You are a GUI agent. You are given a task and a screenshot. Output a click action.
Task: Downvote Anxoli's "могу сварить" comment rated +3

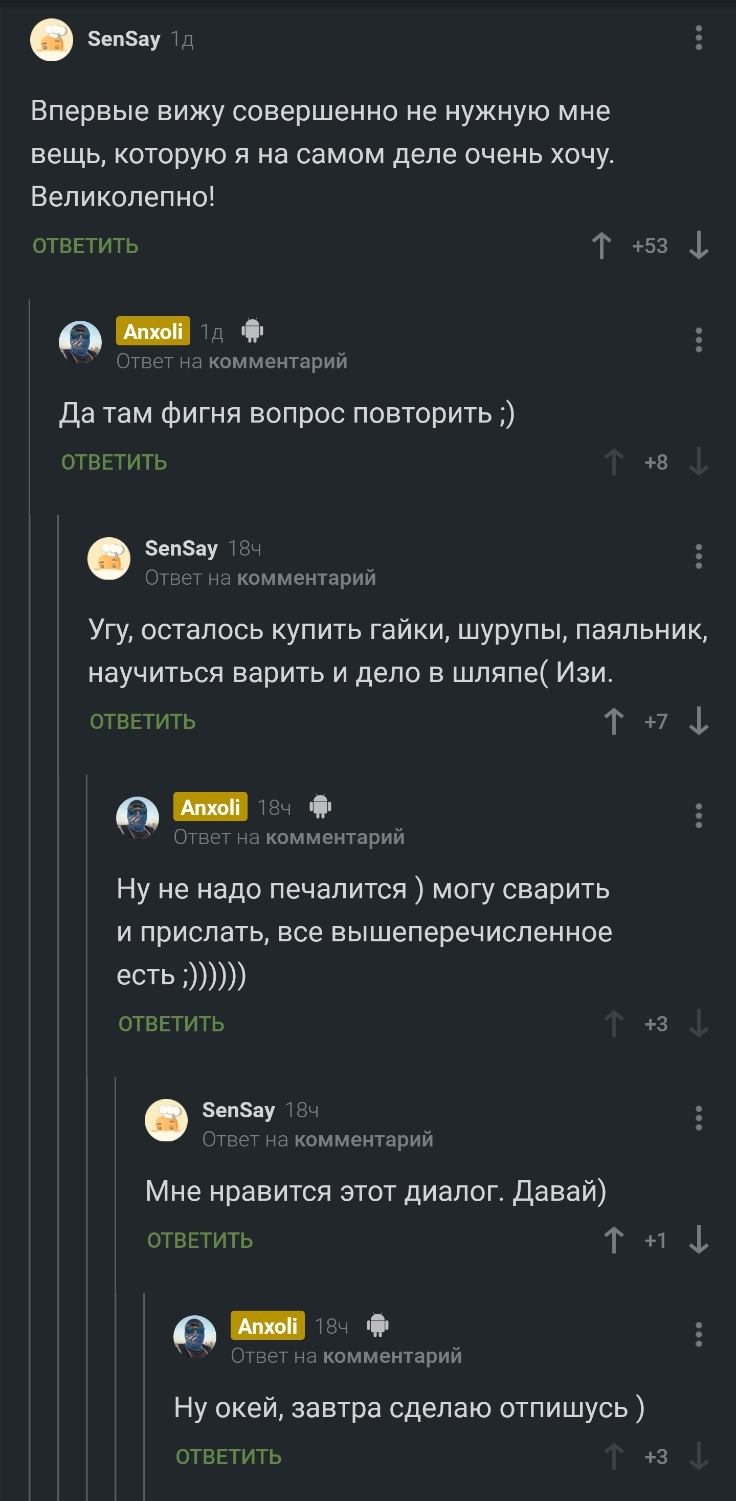(698, 1024)
